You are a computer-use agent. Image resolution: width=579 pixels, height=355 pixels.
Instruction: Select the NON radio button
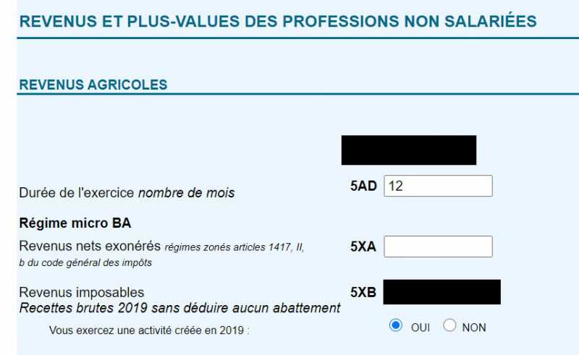tap(449, 326)
